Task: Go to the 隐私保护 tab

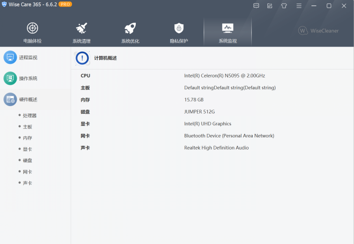Action: click(179, 32)
